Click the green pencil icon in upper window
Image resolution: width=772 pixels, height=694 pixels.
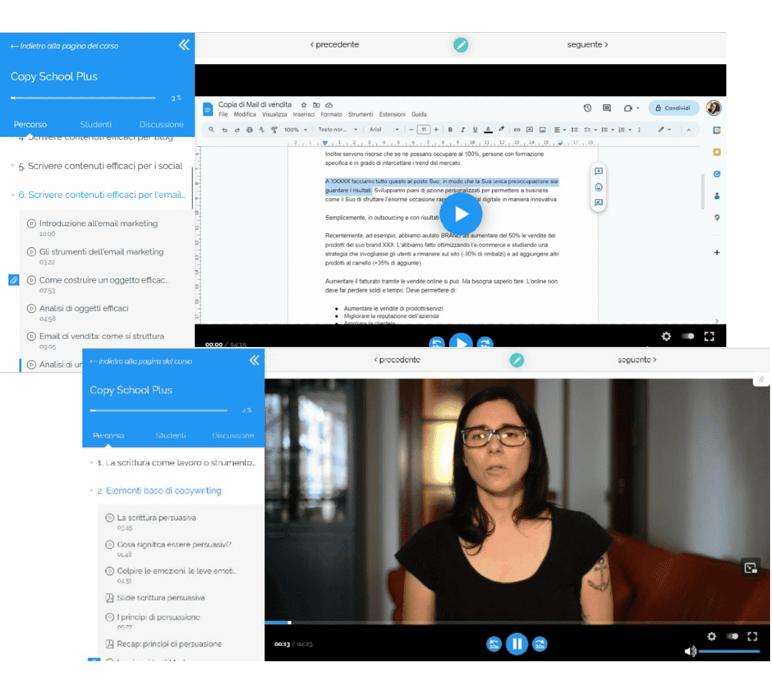coord(461,45)
